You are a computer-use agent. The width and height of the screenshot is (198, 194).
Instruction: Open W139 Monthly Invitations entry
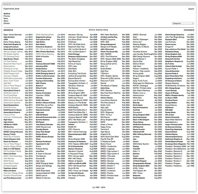point(175,86)
